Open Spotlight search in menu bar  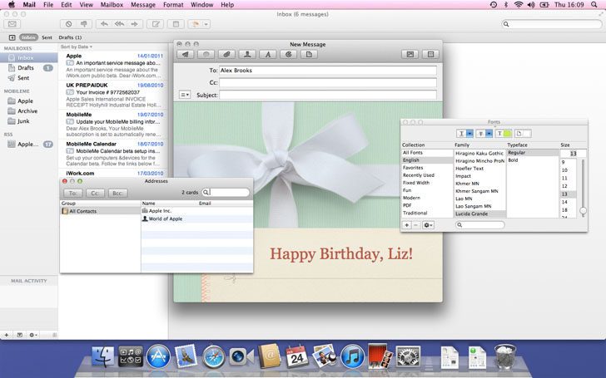click(x=594, y=5)
